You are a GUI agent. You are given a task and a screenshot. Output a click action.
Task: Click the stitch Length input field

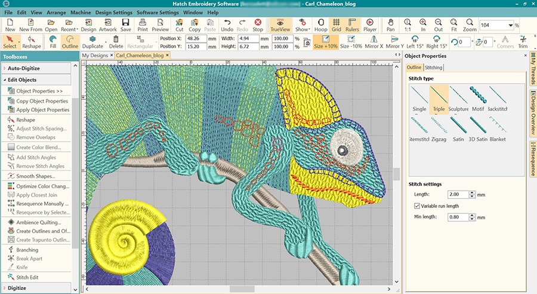(456, 195)
